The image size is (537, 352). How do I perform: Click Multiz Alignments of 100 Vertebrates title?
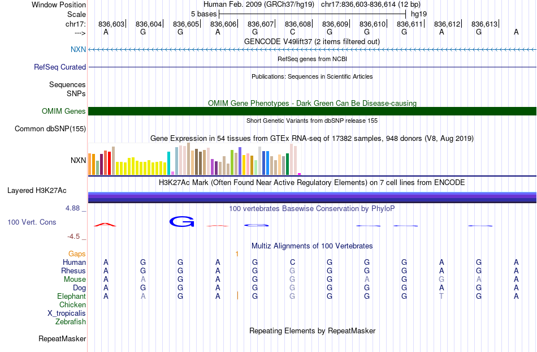click(312, 246)
